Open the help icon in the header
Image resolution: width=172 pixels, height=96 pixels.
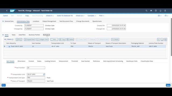point(156,11)
